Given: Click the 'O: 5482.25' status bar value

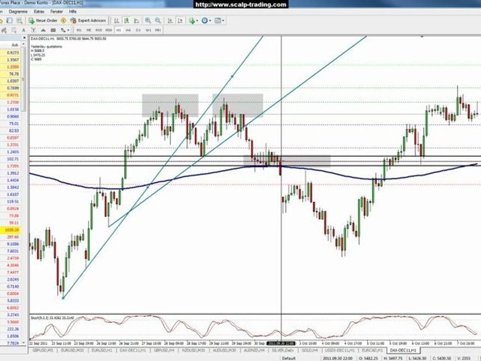Looking at the screenshot, I should (x=368, y=358).
